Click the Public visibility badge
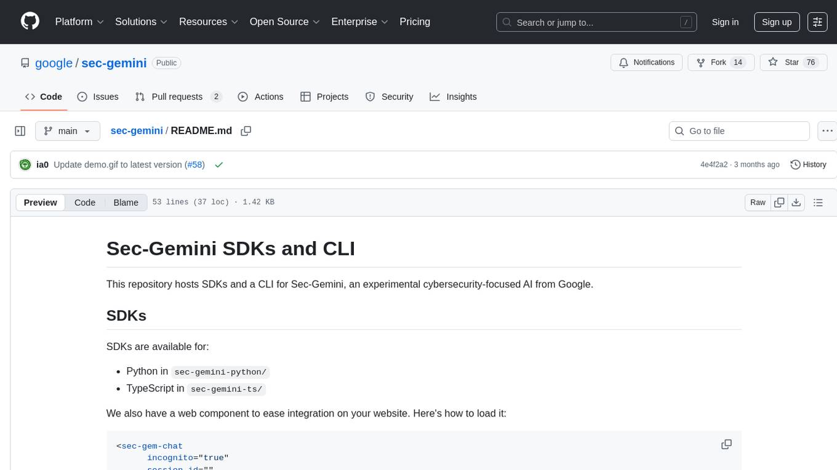837x470 pixels. (x=166, y=63)
